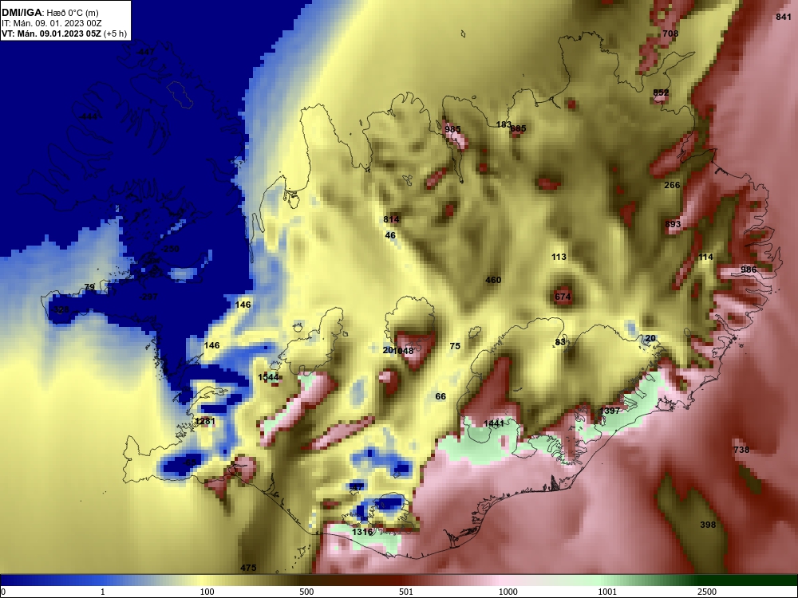Click the 738 value over the sea
The height and width of the screenshot is (598, 798).
click(741, 450)
